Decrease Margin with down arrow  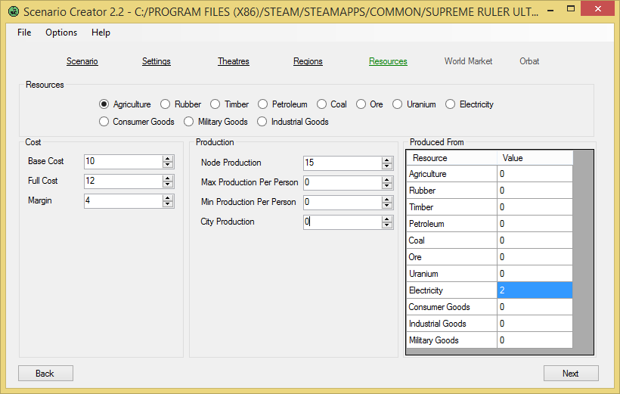click(x=168, y=204)
